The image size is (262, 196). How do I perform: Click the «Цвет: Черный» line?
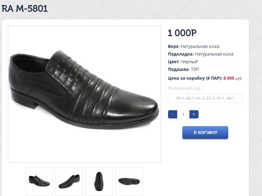click(x=183, y=62)
